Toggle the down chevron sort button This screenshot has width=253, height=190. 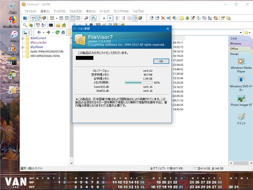pos(110,18)
